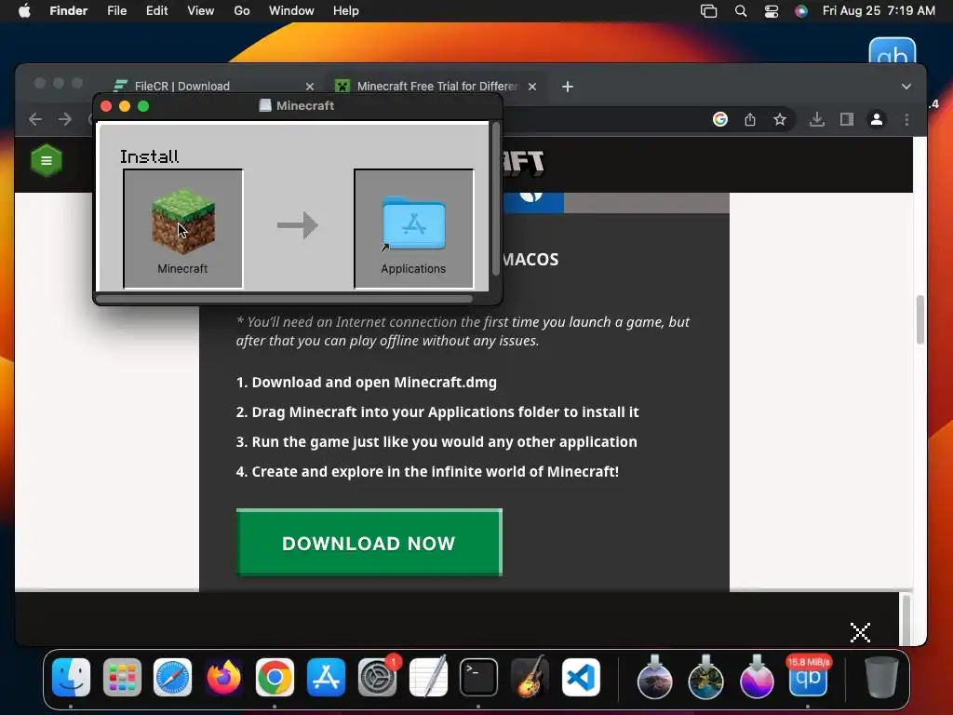
Task: Click the browser page vertical scrollbar
Action: coord(920,320)
